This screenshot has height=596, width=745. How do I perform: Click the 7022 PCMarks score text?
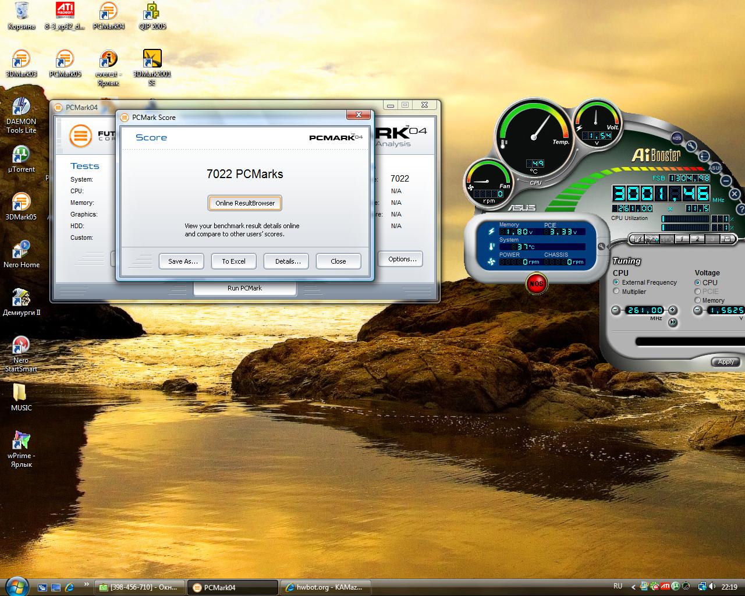click(x=244, y=174)
